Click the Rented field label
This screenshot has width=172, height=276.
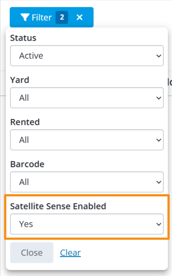point(25,122)
